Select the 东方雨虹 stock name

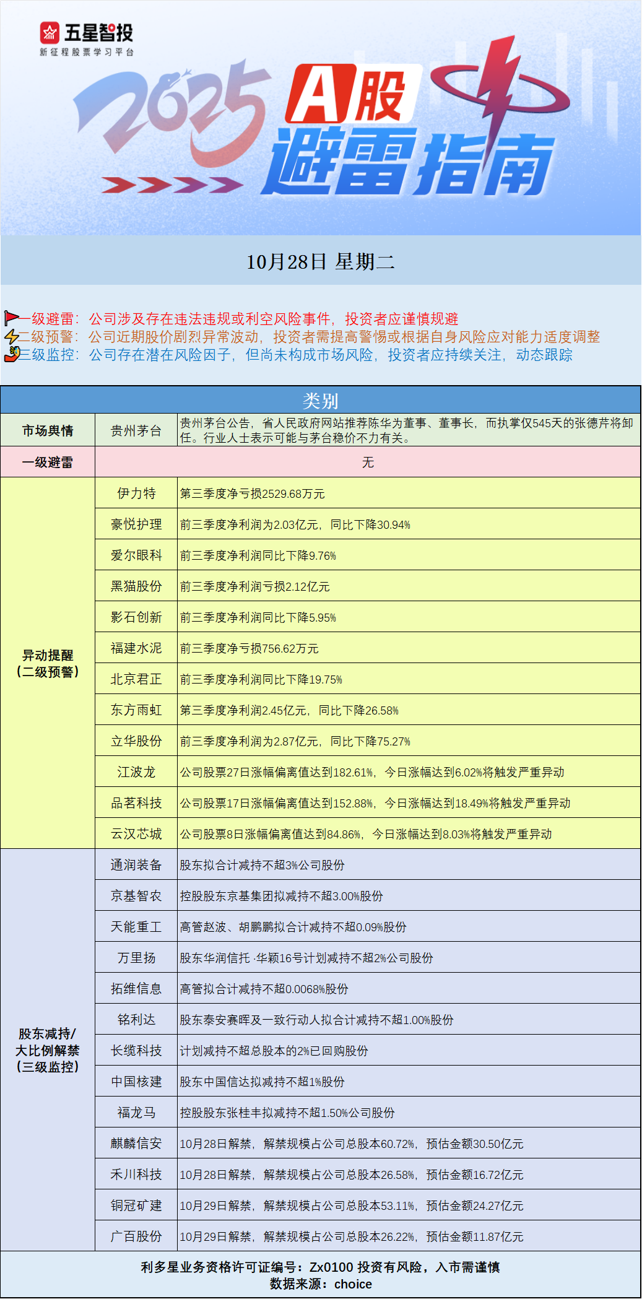136,710
